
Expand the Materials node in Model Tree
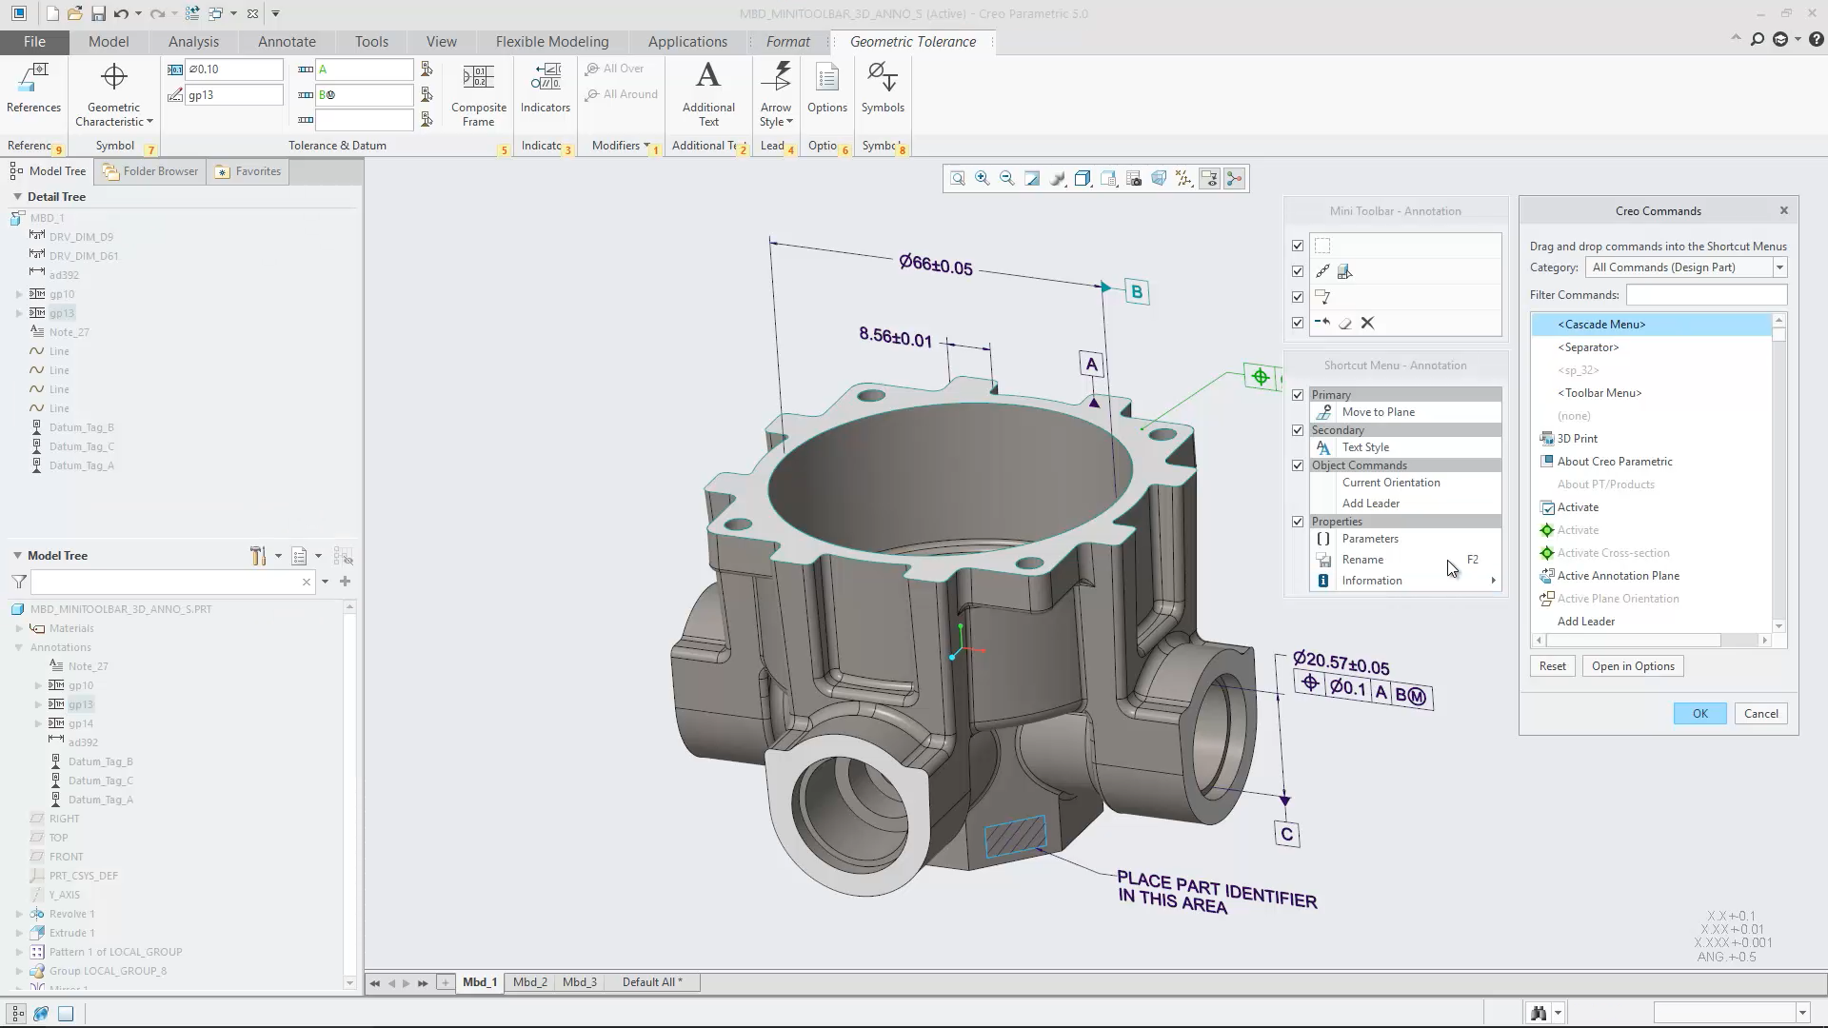click(19, 628)
